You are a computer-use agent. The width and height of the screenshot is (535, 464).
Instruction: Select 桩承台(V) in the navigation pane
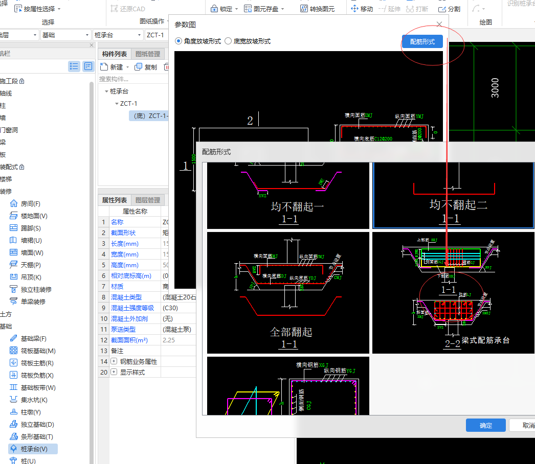(33, 449)
